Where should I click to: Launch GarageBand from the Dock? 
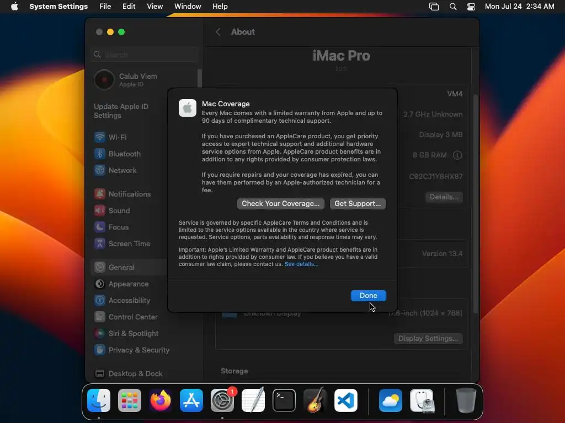315,400
